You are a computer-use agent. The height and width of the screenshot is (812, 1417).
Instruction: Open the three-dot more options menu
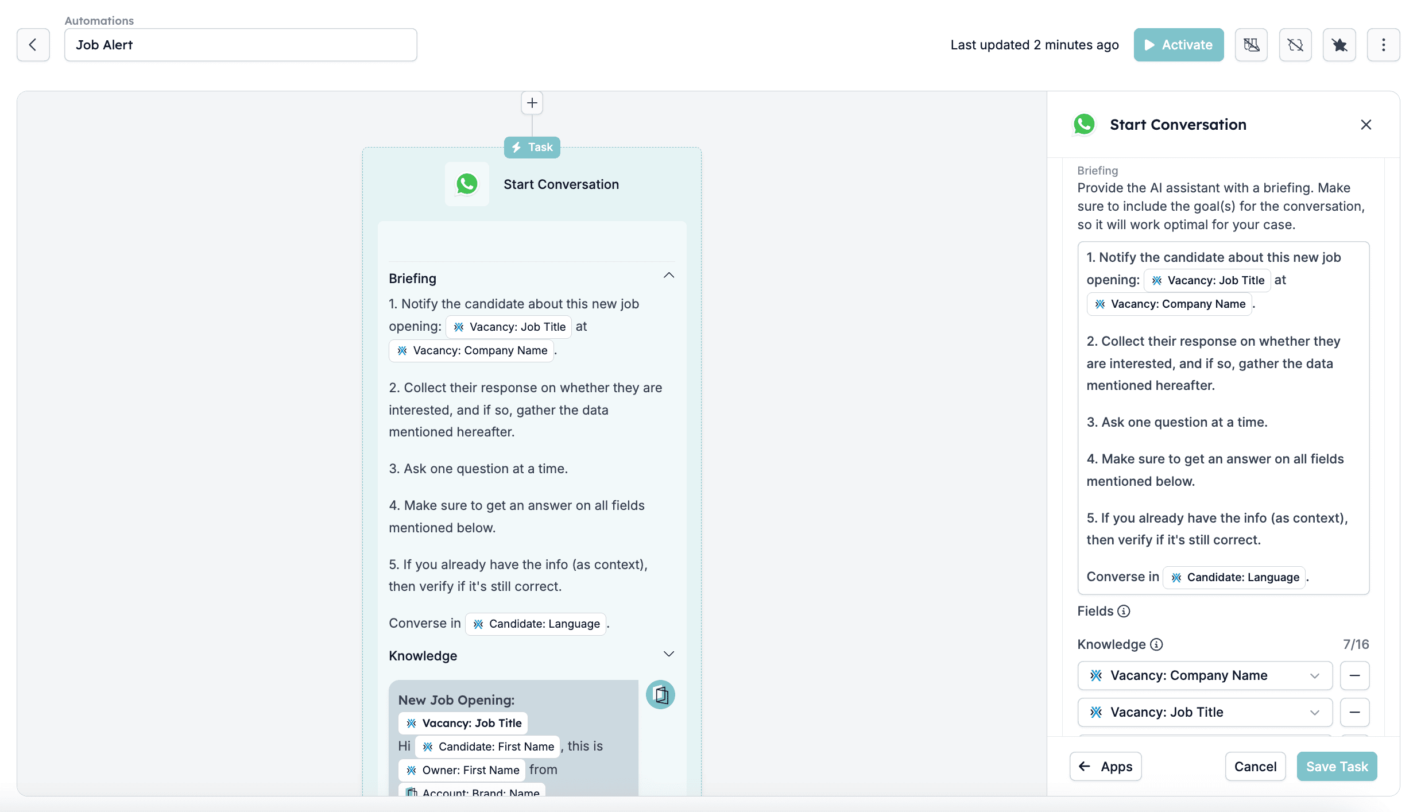(1384, 45)
